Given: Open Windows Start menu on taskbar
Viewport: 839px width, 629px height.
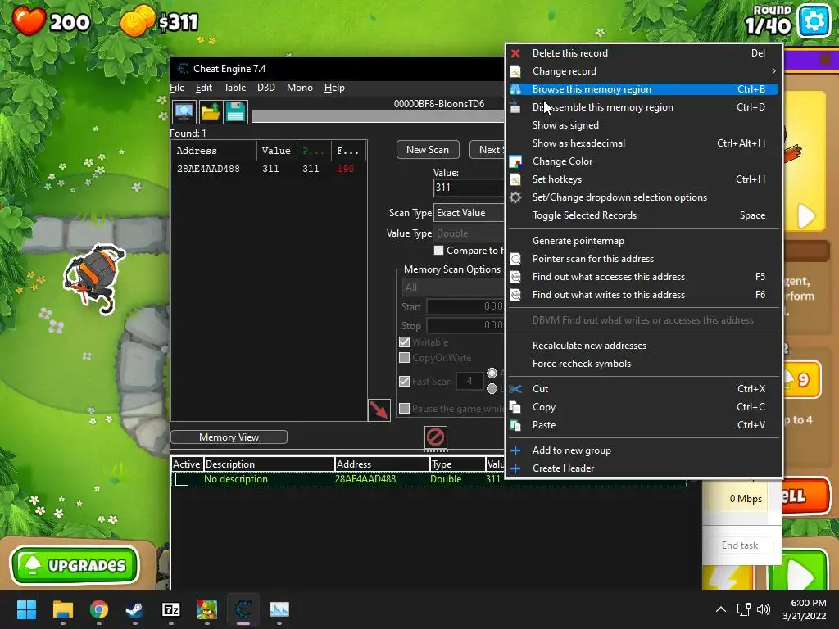Looking at the screenshot, I should [26, 609].
